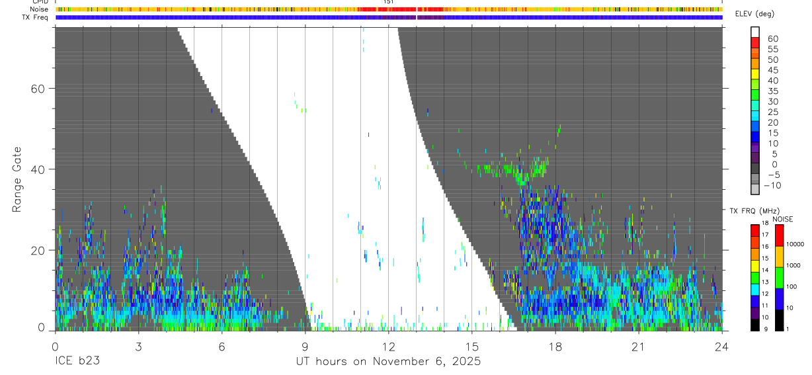Click the '18' tick on UT hours axis
Viewport: 812px width, 375px height.
tap(555, 346)
